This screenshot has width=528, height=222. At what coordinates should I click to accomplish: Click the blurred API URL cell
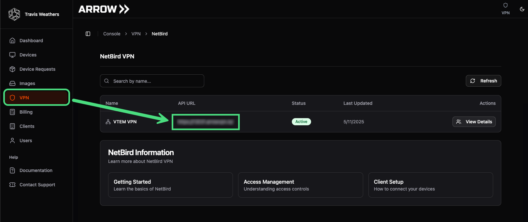[x=206, y=122]
